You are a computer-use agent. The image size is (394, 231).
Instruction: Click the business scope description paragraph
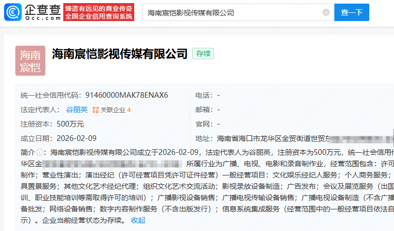pos(206,186)
